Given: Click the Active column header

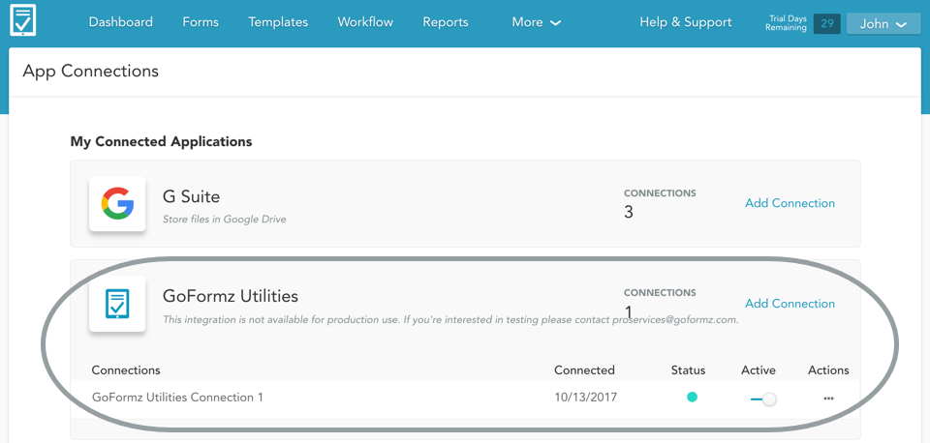Looking at the screenshot, I should tap(759, 370).
